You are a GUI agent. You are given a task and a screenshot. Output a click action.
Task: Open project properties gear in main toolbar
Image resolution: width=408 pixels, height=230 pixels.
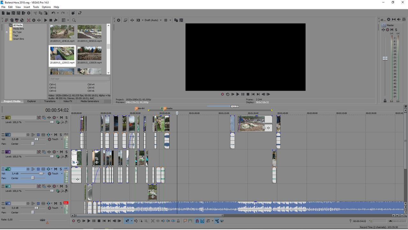click(29, 13)
